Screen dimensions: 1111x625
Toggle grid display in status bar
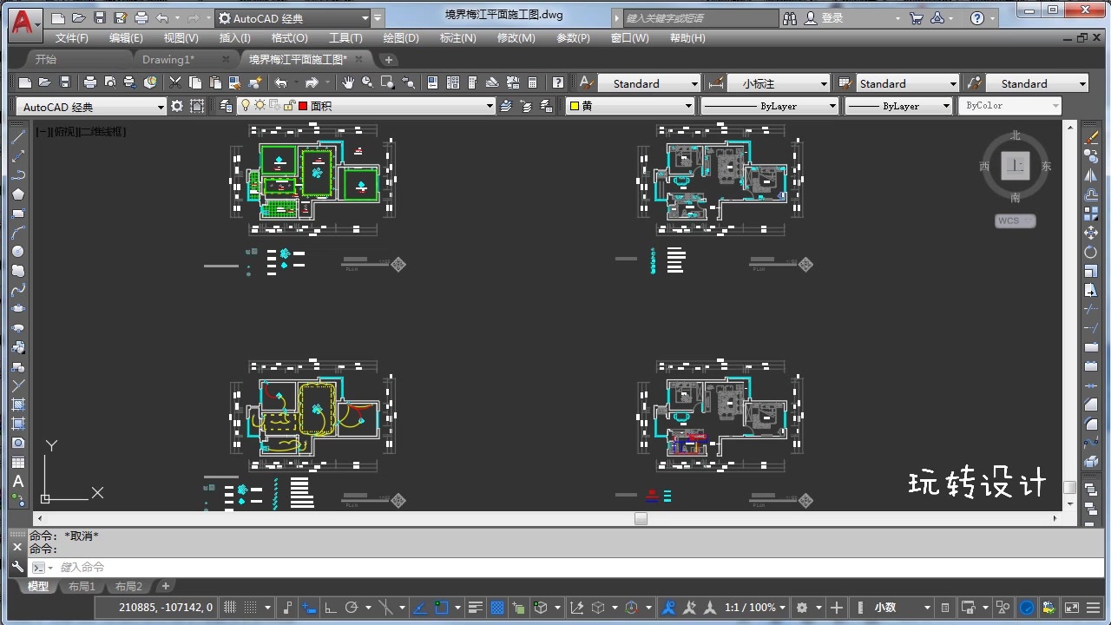coord(230,608)
